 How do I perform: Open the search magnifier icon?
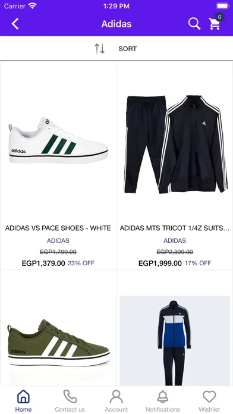point(194,24)
